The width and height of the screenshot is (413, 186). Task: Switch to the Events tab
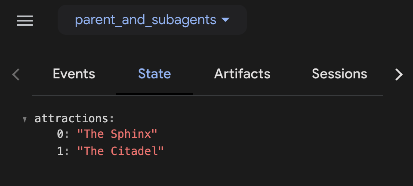pyautogui.click(x=74, y=74)
